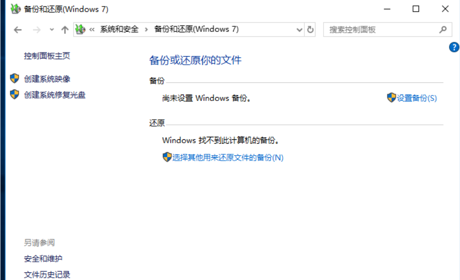
Task: Open the recent locations dropdown arrow
Action: tap(52, 29)
